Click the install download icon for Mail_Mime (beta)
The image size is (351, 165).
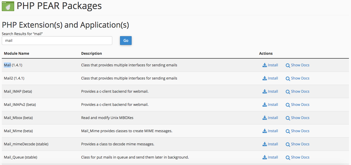point(265,131)
